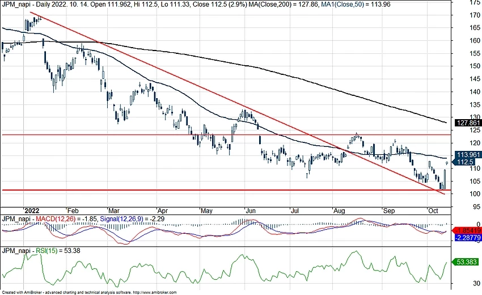Click the 100 price axis label
The width and height of the screenshot is (482, 295).
point(475,194)
